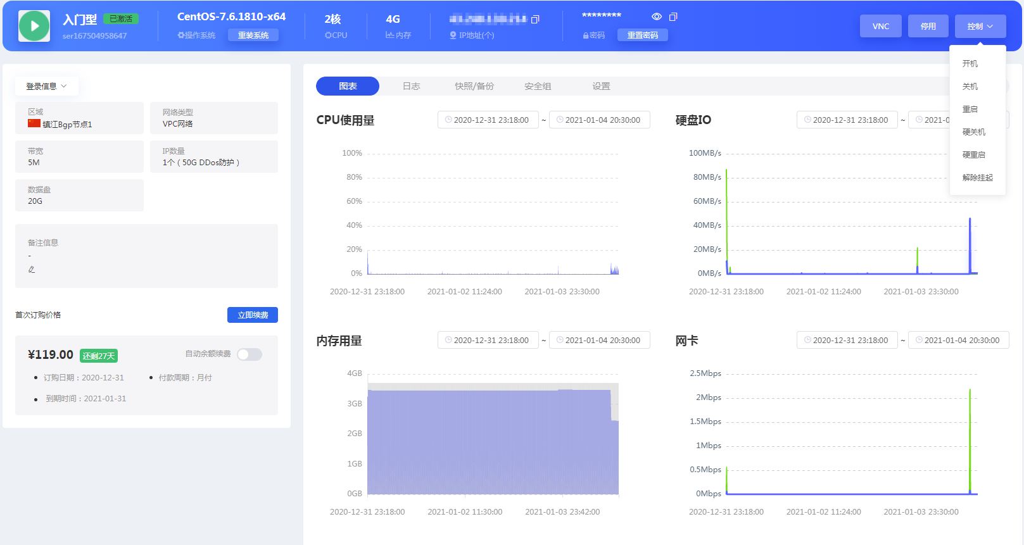The height and width of the screenshot is (545, 1024).
Task: Click the VNC button
Action: (880, 26)
